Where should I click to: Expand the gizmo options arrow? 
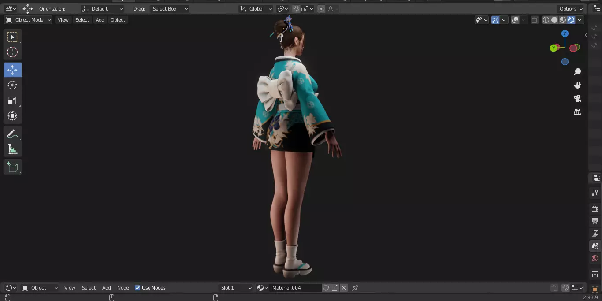504,20
